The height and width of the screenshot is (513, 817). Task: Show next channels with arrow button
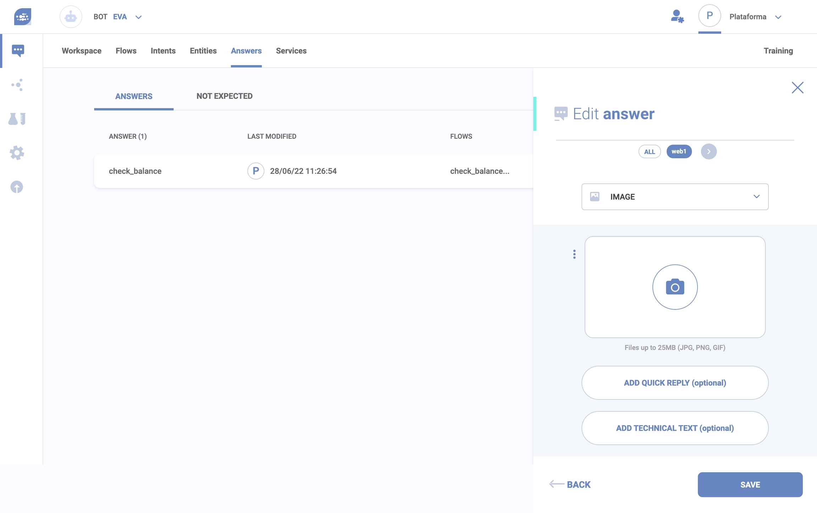[708, 152]
